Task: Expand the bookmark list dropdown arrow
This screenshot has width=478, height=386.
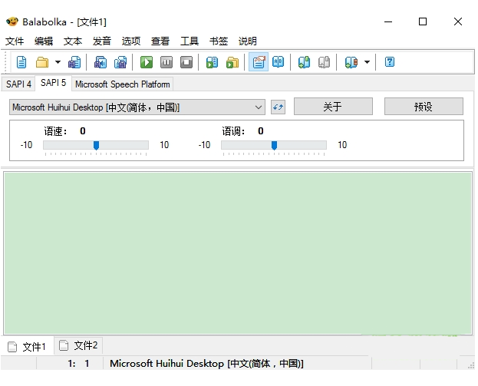Action: (367, 62)
